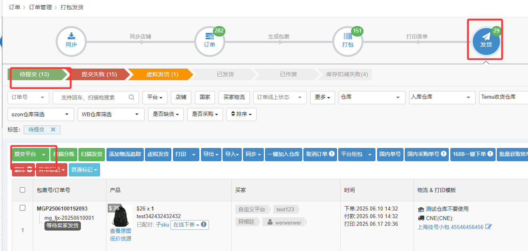
Task: Select all rows with header checkbox
Action: click(22, 190)
